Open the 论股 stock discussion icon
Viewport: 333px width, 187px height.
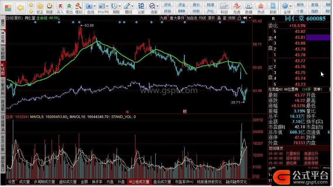click(x=141, y=8)
